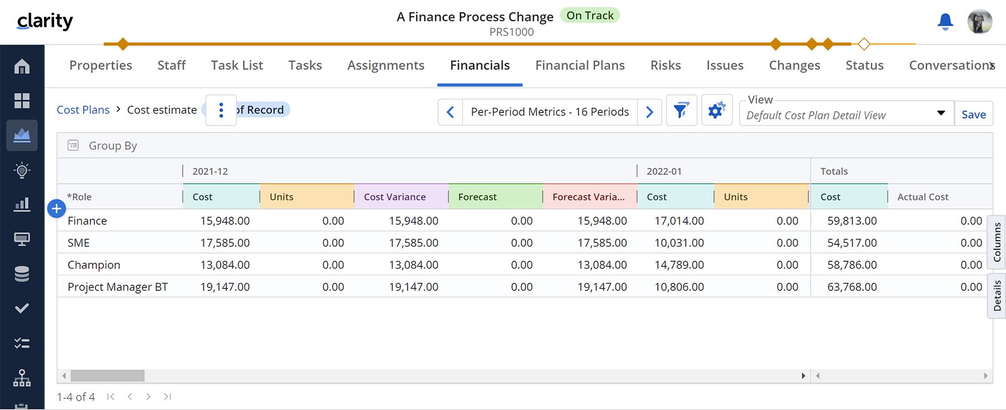The height and width of the screenshot is (410, 1006).
Task: Advance to next periods with right arrow
Action: [x=649, y=112]
